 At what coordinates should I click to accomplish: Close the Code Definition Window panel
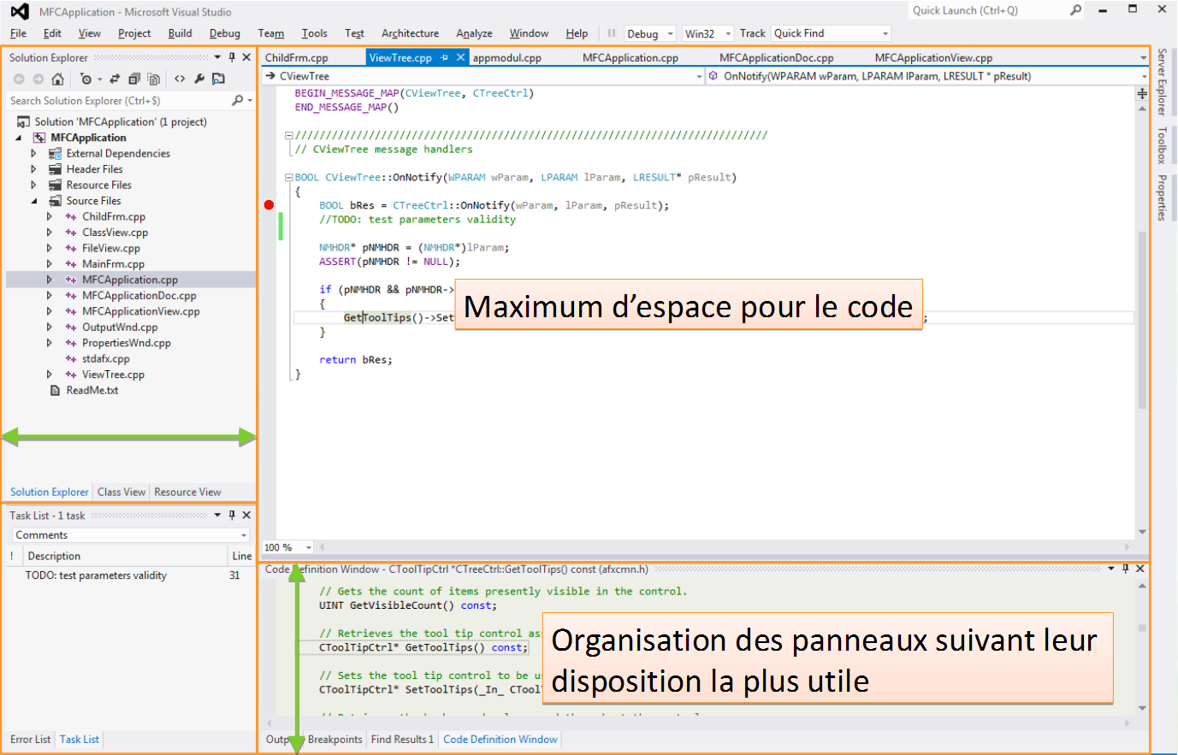[1140, 569]
